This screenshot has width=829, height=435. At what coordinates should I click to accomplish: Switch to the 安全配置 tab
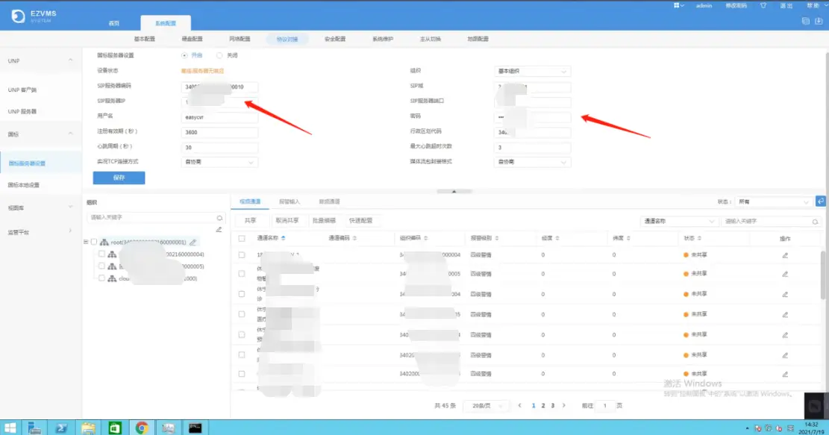(335, 39)
